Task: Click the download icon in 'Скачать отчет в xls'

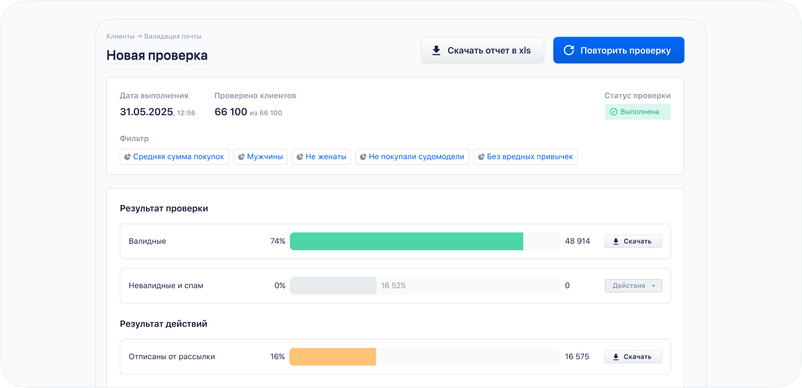Action: pyautogui.click(x=436, y=51)
